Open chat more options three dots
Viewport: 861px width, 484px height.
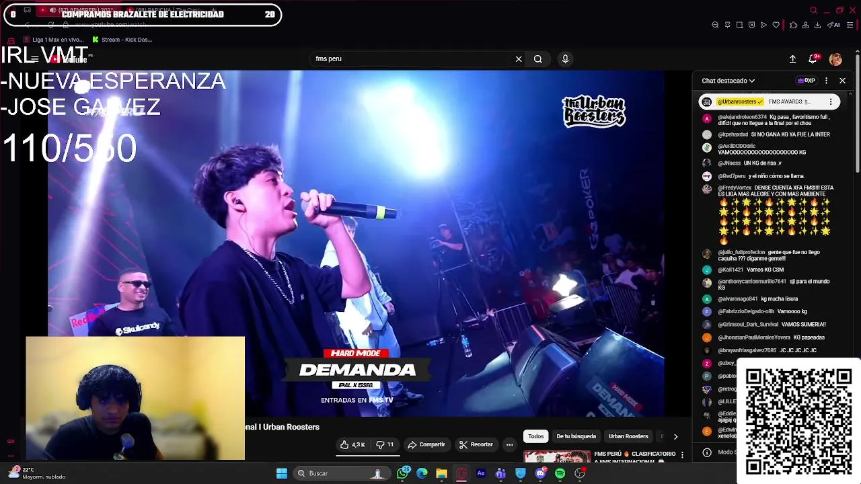[826, 81]
